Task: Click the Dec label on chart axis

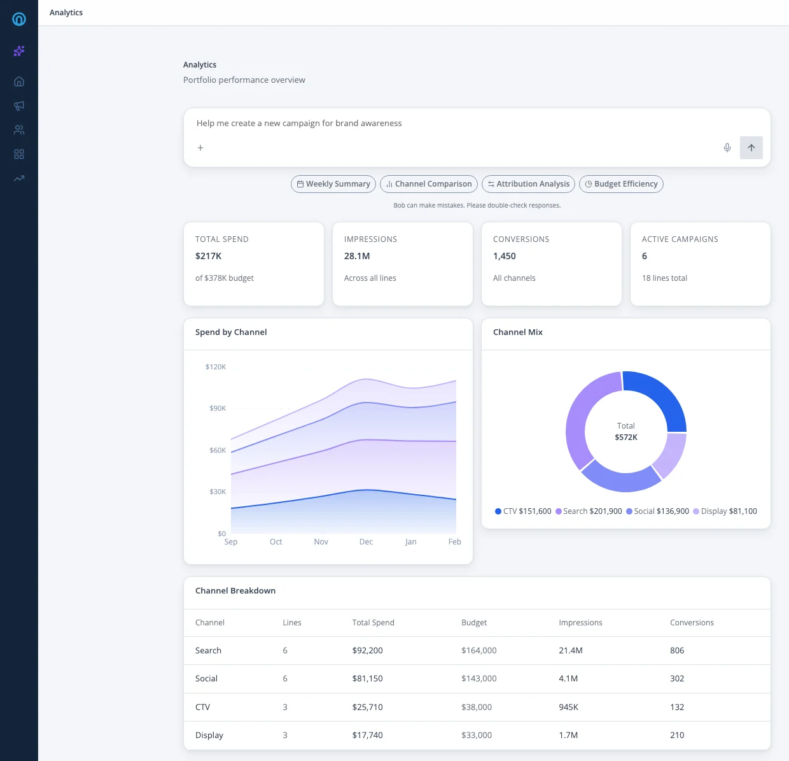Action: click(x=366, y=542)
